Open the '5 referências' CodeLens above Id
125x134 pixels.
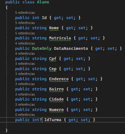click(x=25, y=13)
